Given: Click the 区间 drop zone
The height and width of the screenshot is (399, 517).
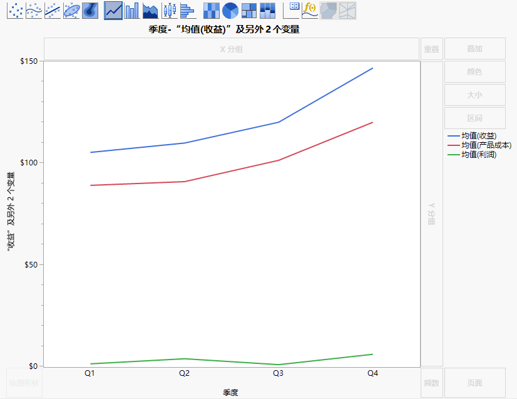Looking at the screenshot, I should pos(475,118).
